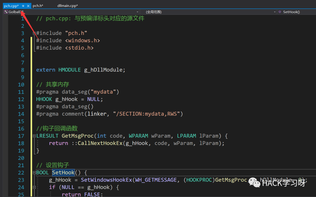Click return FALSE on line 25
Image resolution: width=316 pixels, height=197 pixels.
coord(82,194)
